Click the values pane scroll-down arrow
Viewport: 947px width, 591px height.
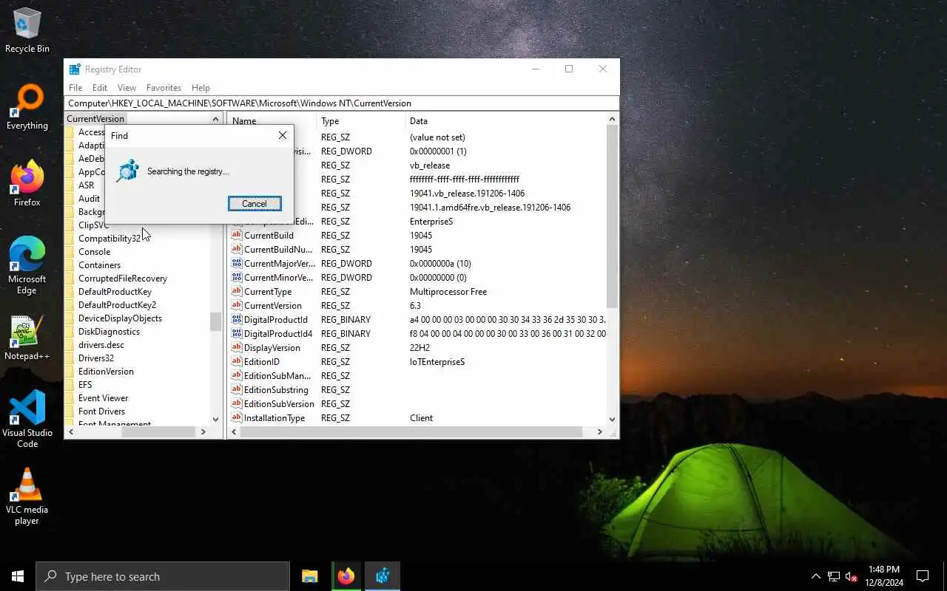coord(612,419)
